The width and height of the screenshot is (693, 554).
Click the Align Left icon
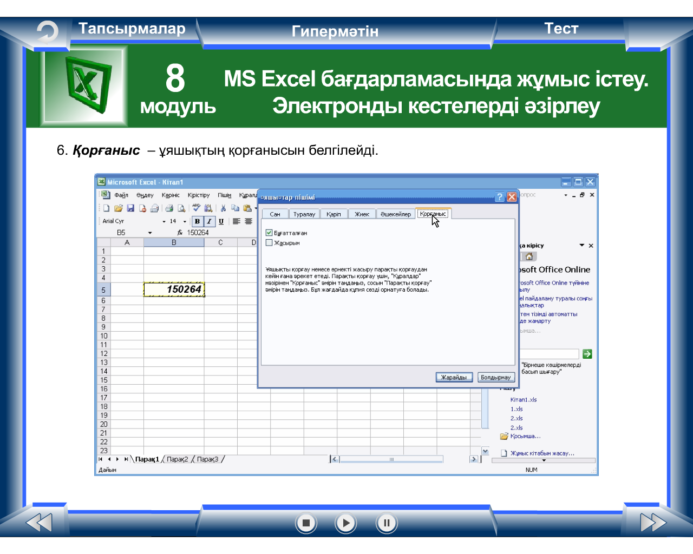coord(237,221)
